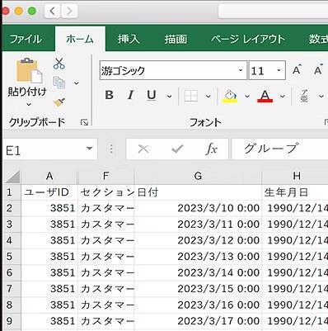The image size is (328, 331).
Task: Apply cell borders icon
Action: pyautogui.click(x=191, y=96)
